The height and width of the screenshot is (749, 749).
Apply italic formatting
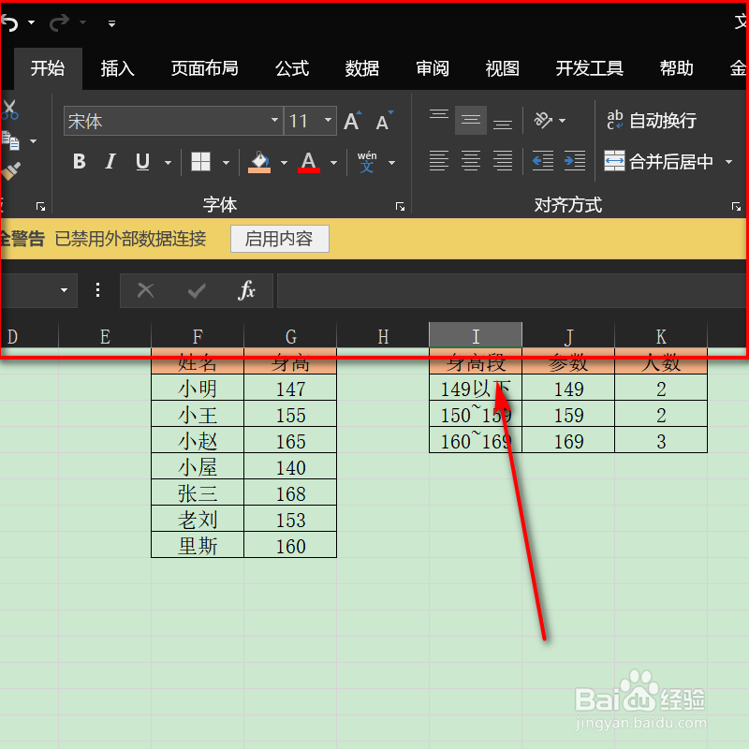pos(110,161)
